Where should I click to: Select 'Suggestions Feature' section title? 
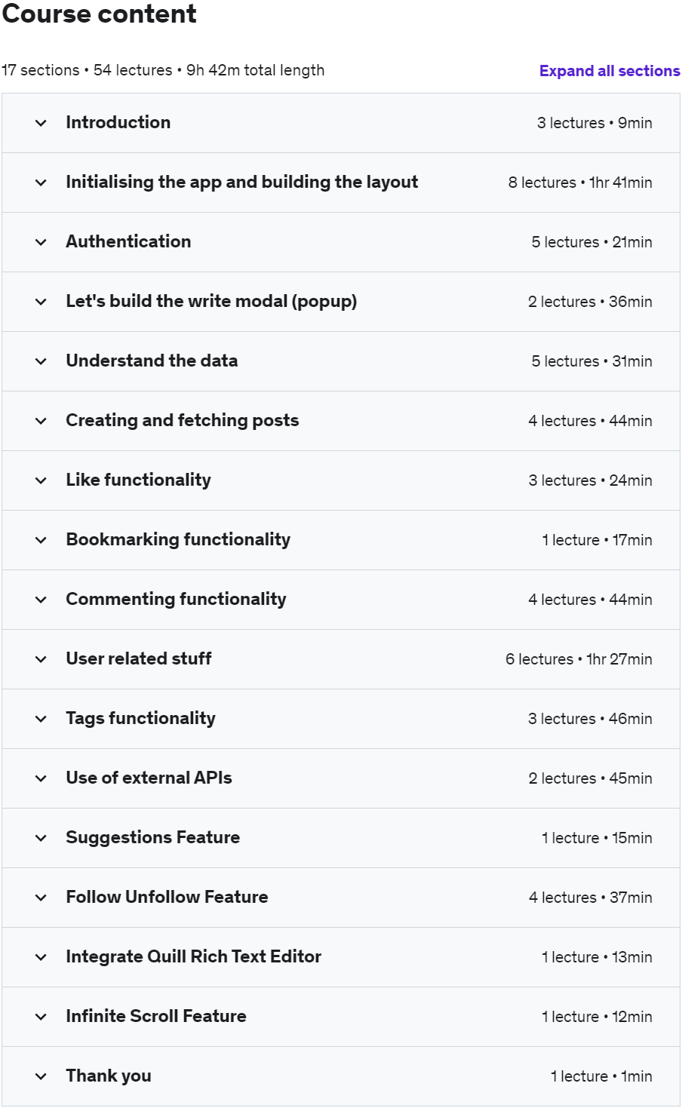(x=152, y=837)
